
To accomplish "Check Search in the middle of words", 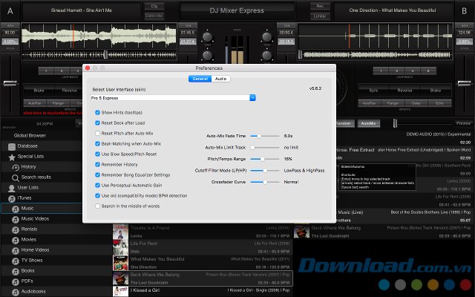I will (98, 206).
